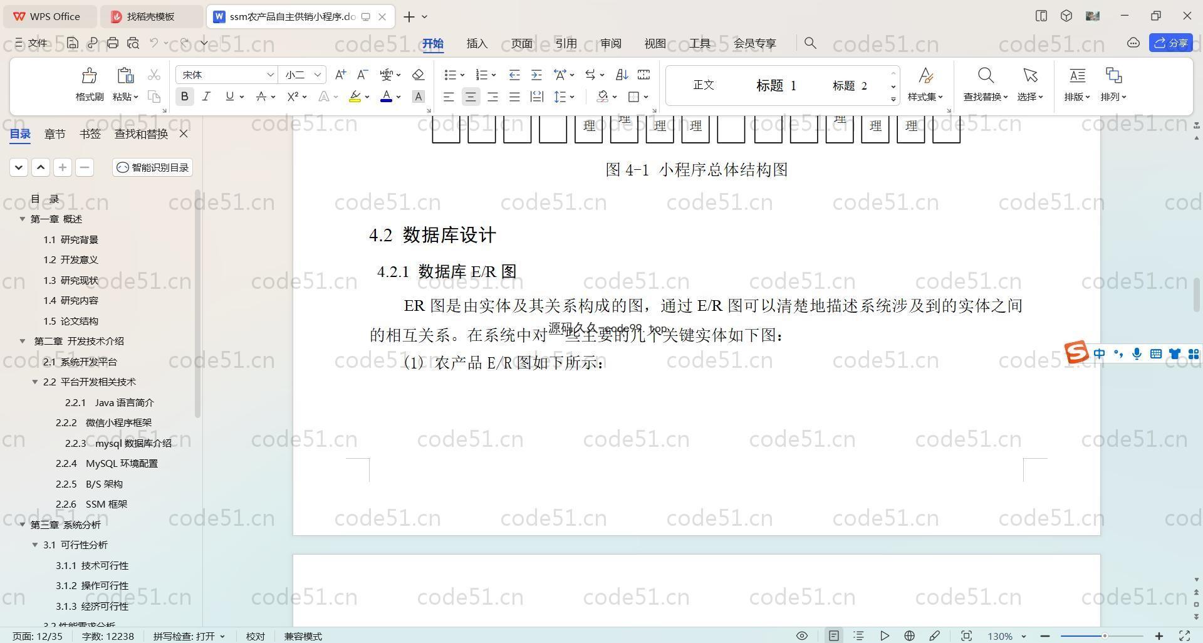Open the highlight color picker
1203x643 pixels.
point(367,97)
